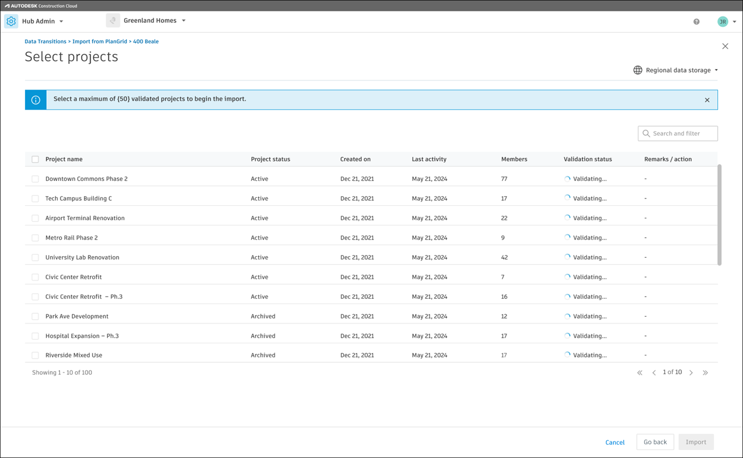The image size is (743, 458).
Task: Open the Data Transitions breadcrumb link
Action: [45, 42]
